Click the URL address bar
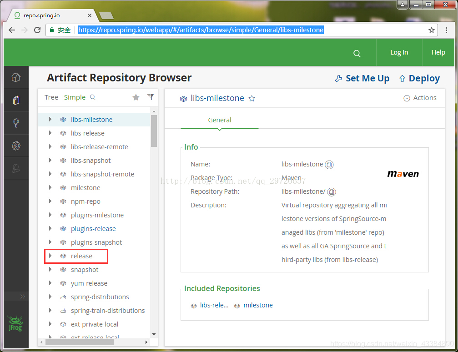This screenshot has width=458, height=352. [x=242, y=30]
